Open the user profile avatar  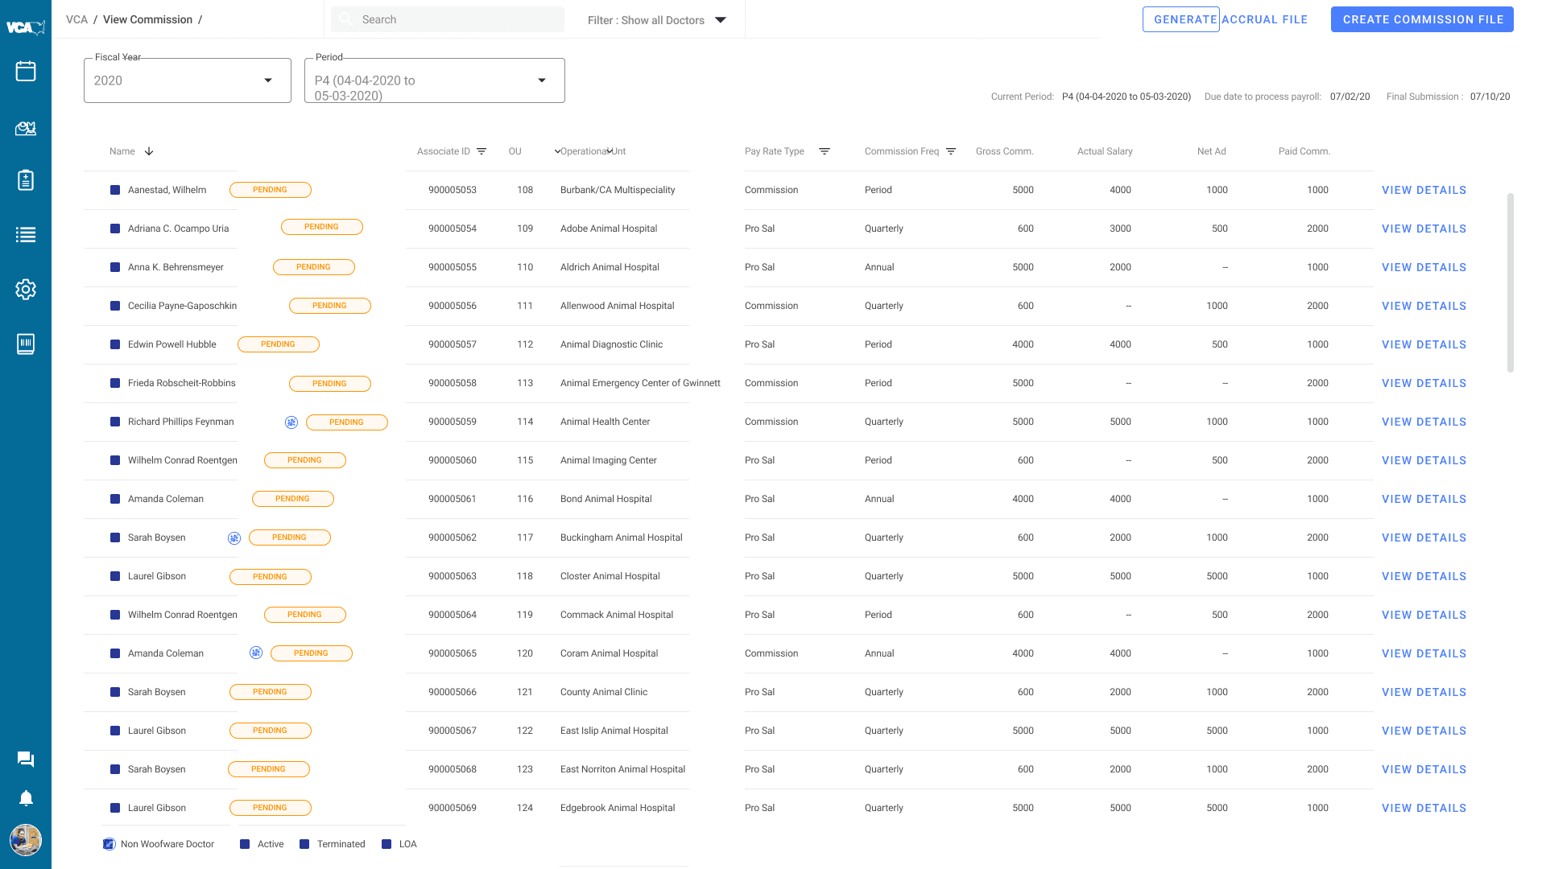26,840
